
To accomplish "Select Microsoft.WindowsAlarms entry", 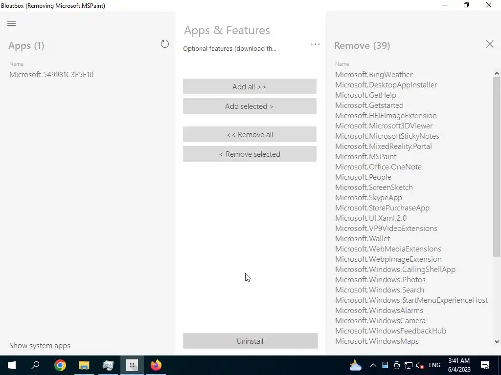I will pyautogui.click(x=379, y=310).
